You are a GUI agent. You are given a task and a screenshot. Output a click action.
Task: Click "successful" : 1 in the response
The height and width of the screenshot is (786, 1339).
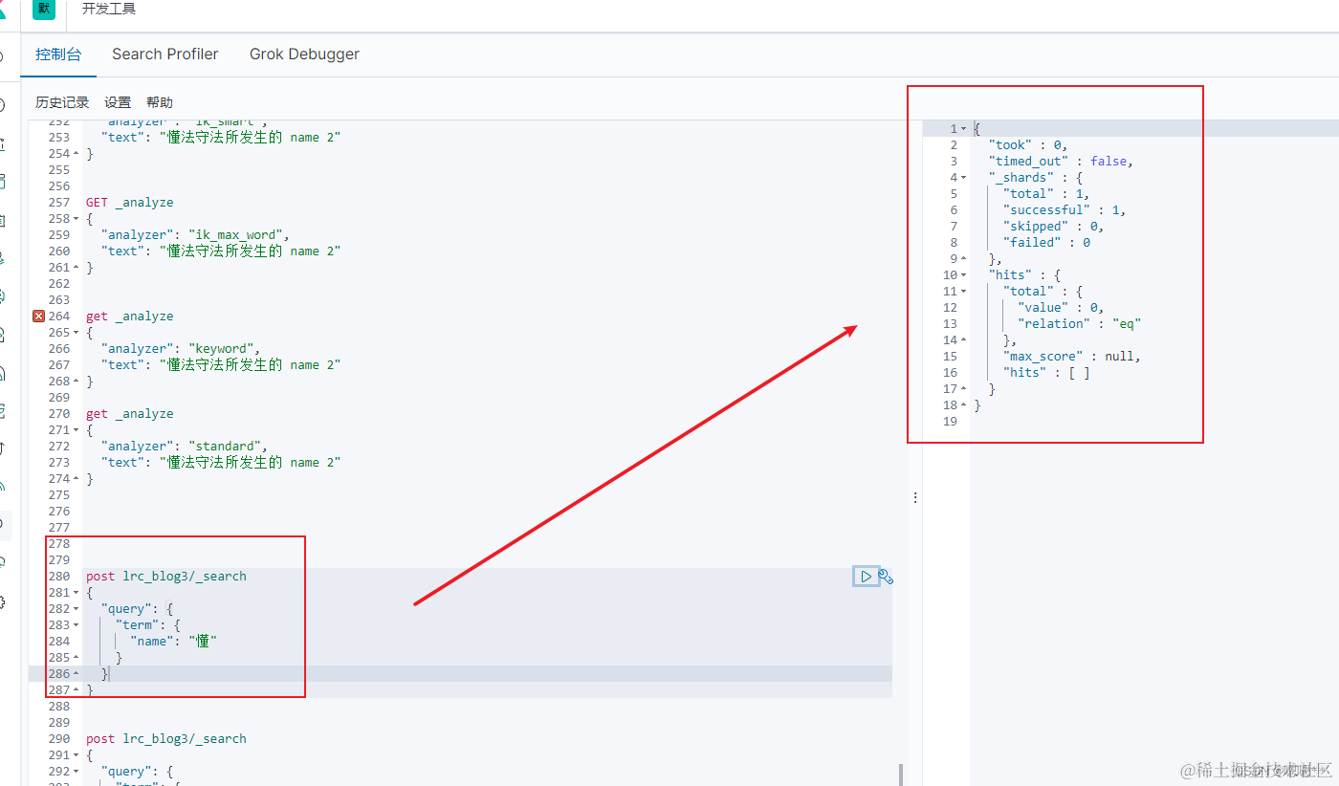[x=1065, y=210]
